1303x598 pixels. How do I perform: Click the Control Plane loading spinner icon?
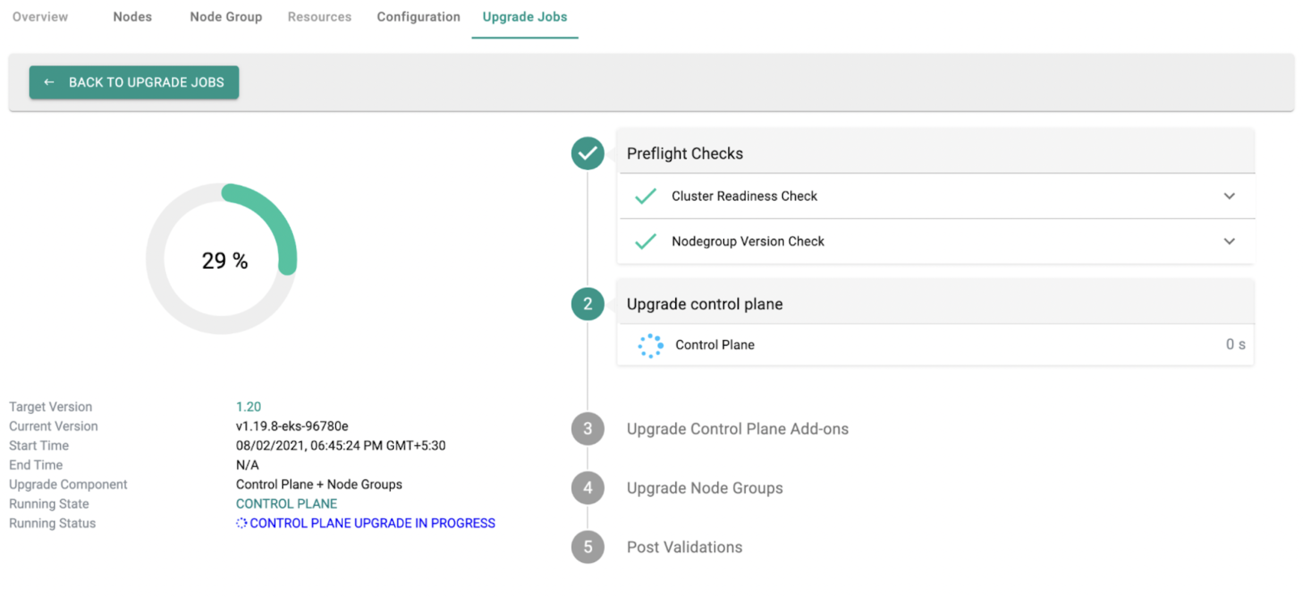(650, 345)
